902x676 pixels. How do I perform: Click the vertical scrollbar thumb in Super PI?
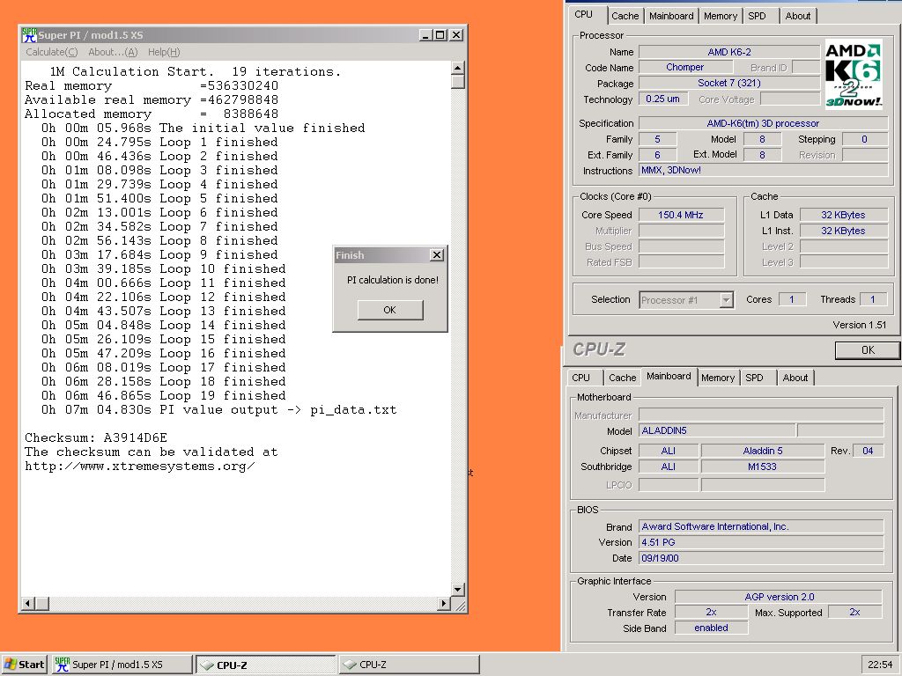(x=457, y=82)
